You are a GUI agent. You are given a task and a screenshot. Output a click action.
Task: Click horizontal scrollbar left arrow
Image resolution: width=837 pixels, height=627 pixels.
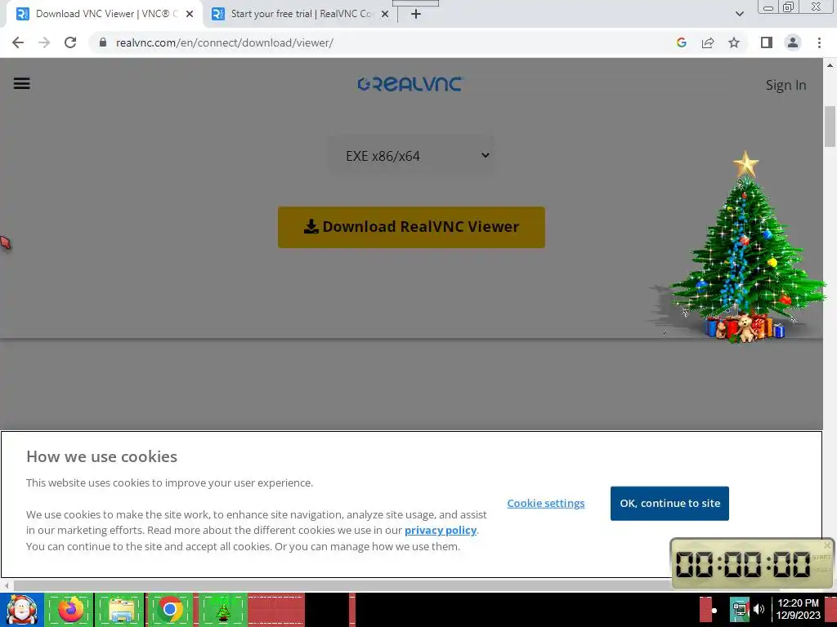point(7,585)
